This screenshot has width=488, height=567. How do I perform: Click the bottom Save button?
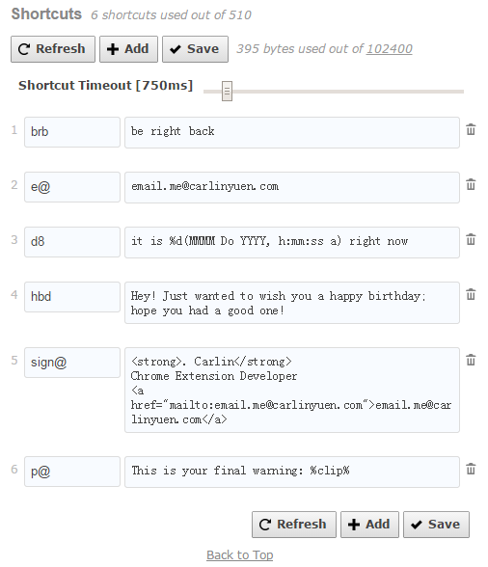[x=437, y=525]
